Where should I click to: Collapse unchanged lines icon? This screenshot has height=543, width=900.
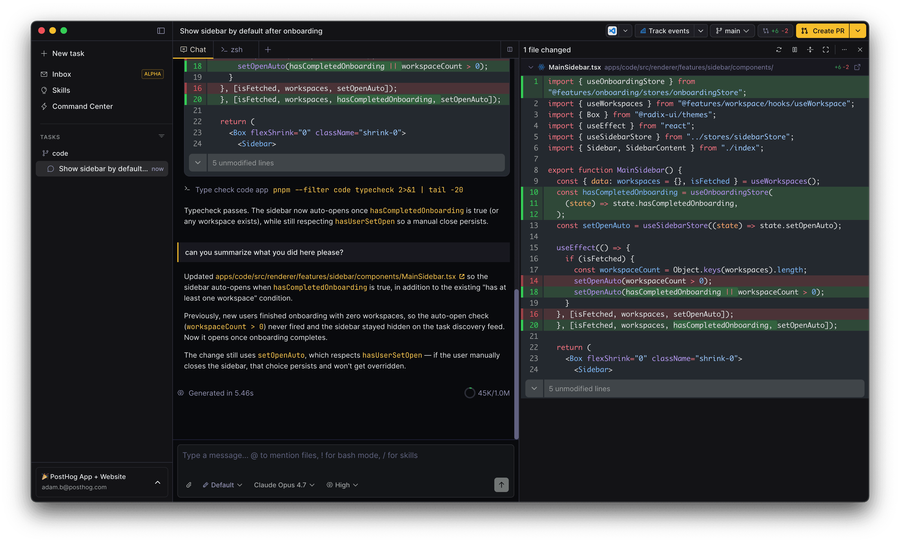(x=810, y=50)
